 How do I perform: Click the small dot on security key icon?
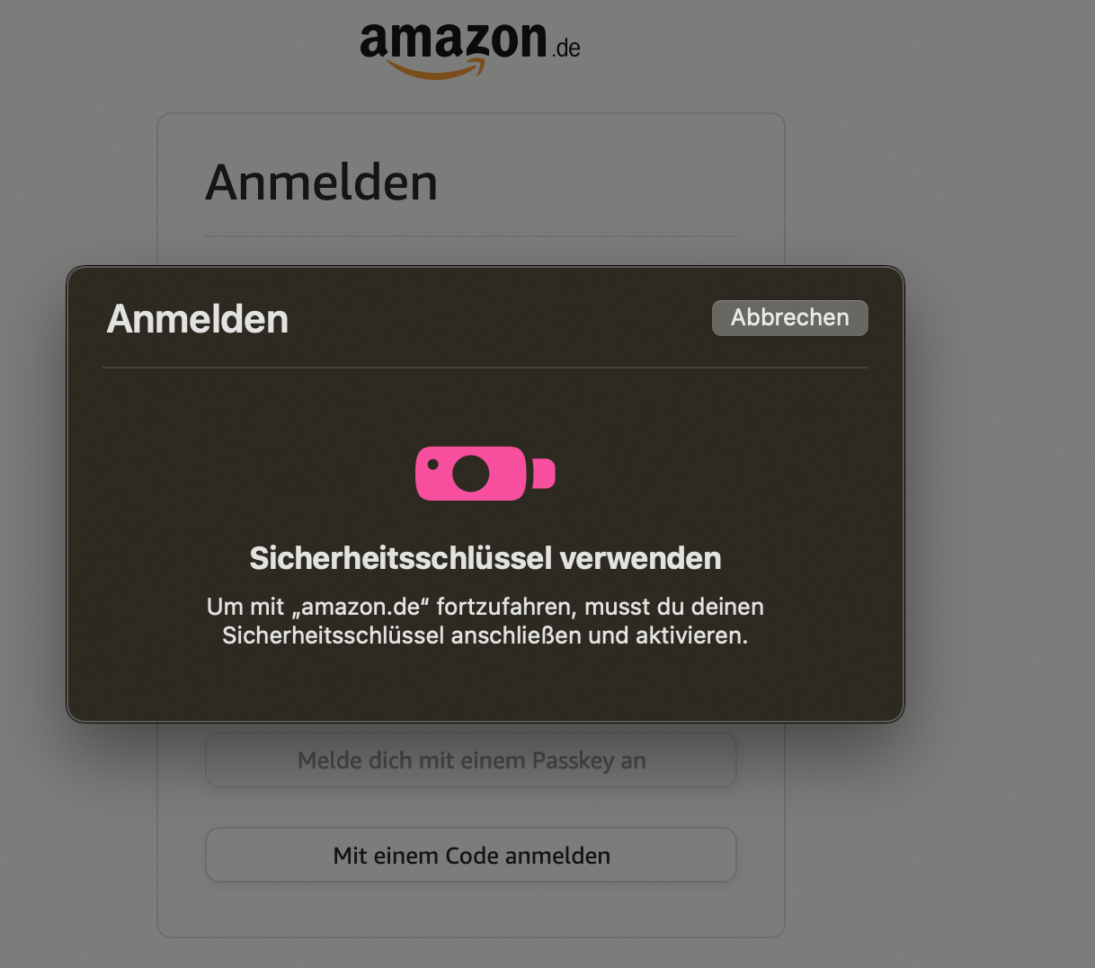point(432,465)
